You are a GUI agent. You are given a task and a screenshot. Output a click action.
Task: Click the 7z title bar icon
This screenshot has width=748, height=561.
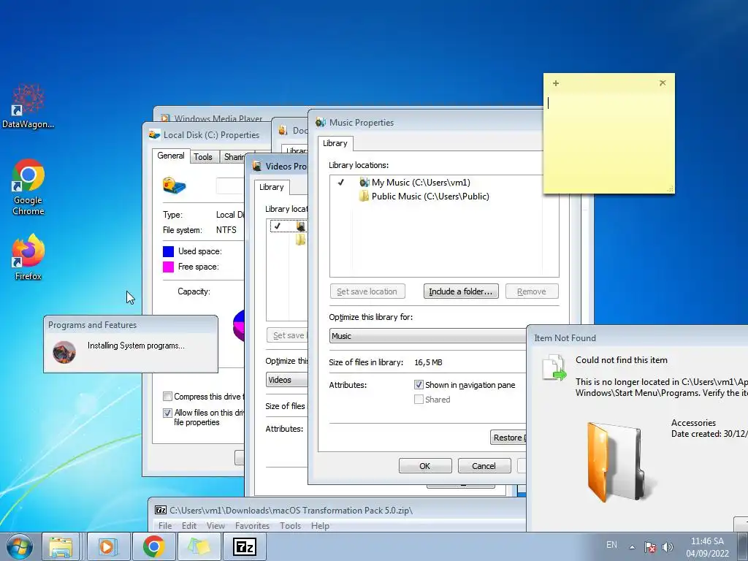click(161, 510)
